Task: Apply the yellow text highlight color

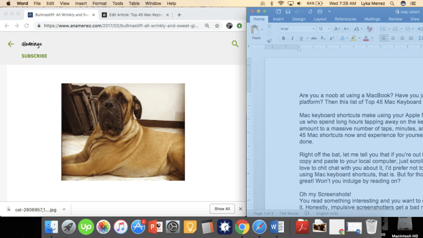Action: 353,38
